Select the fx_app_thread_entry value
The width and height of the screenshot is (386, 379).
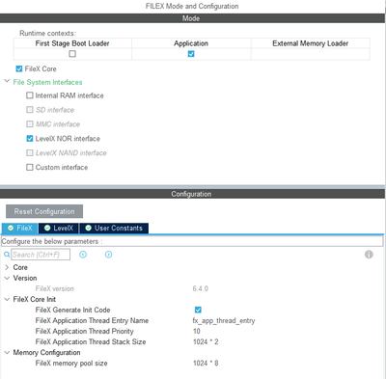[x=224, y=321]
